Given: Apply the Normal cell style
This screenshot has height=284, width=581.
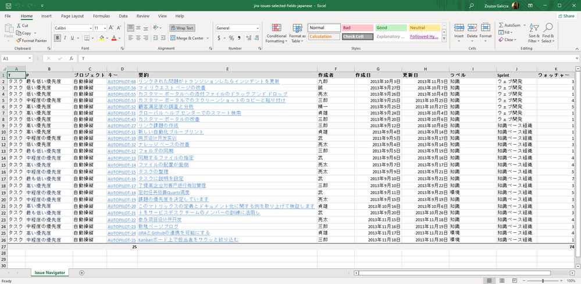Looking at the screenshot, I should [324, 28].
